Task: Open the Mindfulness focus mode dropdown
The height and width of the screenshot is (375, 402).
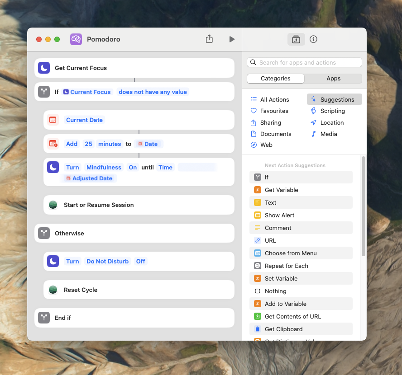Action: click(x=104, y=167)
